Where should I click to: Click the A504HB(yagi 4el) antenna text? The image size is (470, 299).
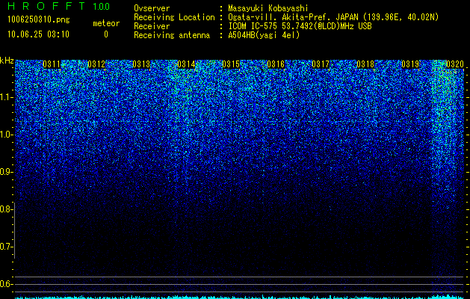(x=264, y=35)
